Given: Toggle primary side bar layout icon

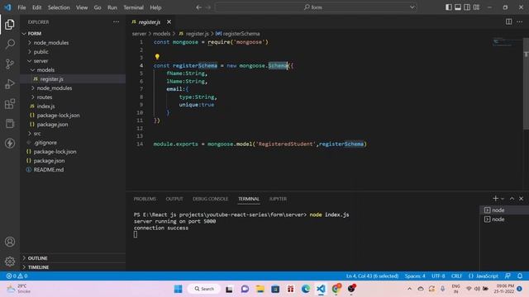Looking at the screenshot, I should [449, 7].
